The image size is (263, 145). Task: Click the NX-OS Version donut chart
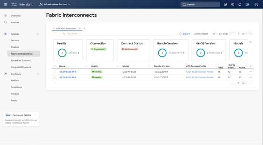click(200, 53)
